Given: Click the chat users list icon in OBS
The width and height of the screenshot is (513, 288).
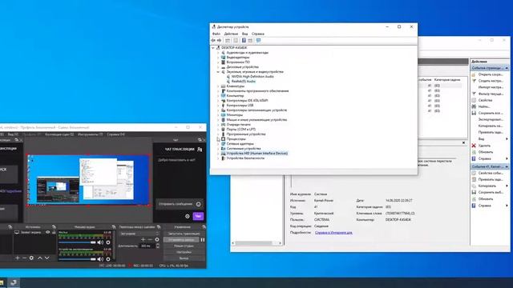Looking at the screenshot, I should click(200, 150).
